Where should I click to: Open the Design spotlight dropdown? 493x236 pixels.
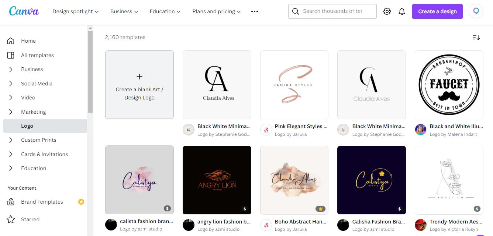point(76,11)
